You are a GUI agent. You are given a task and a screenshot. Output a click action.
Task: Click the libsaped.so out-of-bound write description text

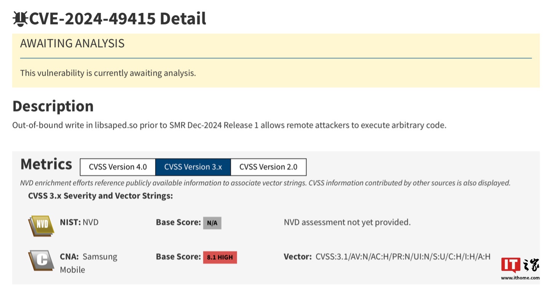229,125
